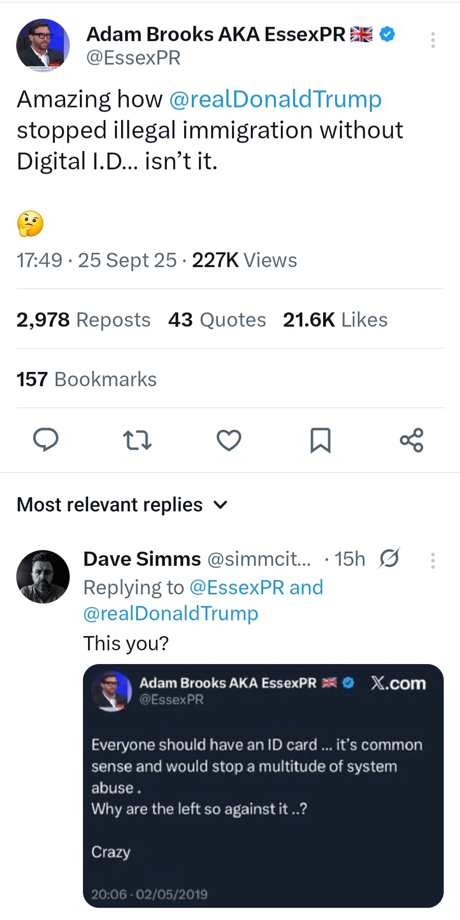Open Dave Simms display name
Viewport: 460px width, 920px height.
[142, 559]
